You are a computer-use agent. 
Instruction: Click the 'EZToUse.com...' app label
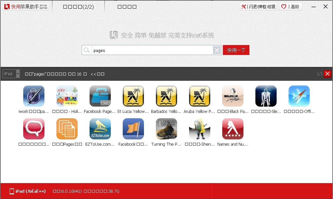(100, 144)
